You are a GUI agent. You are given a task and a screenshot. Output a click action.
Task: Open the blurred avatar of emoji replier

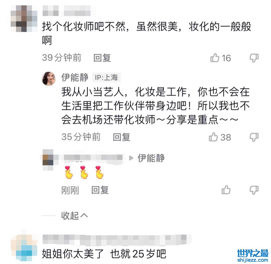tap(48, 160)
